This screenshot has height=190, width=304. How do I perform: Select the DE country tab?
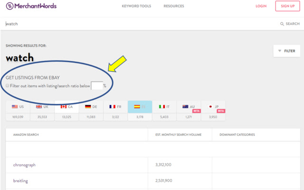tap(91, 107)
